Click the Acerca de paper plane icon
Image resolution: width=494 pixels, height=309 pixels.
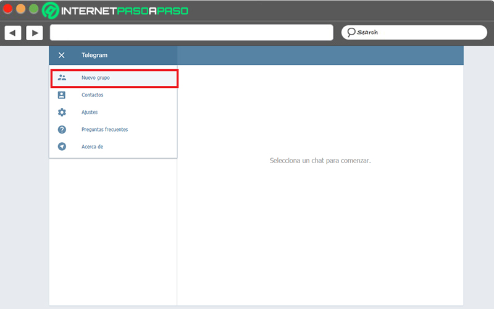[x=62, y=146]
